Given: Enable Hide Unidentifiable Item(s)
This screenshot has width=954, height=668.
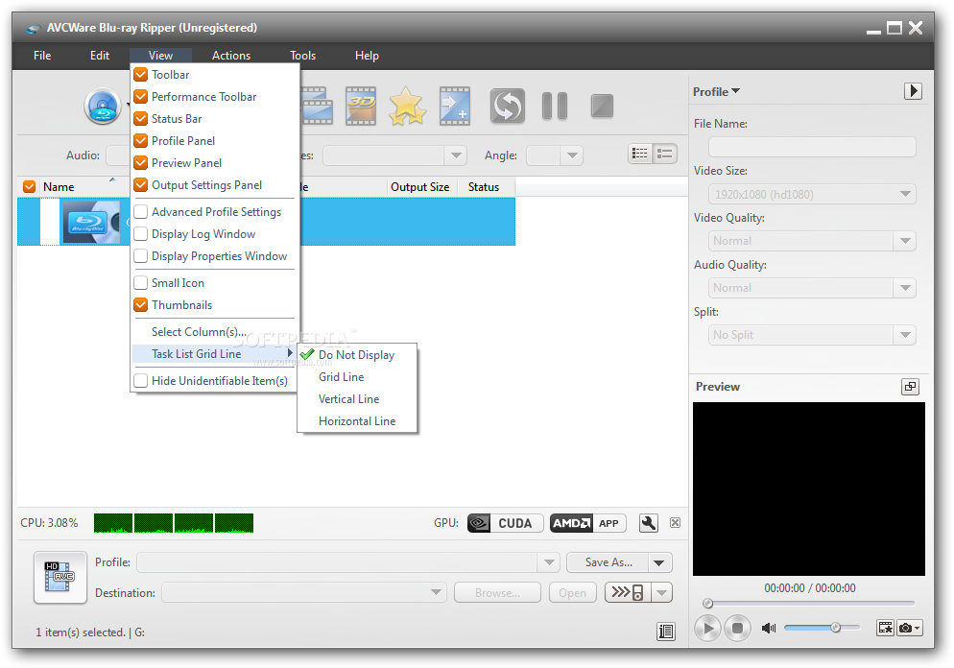Looking at the screenshot, I should 140,381.
